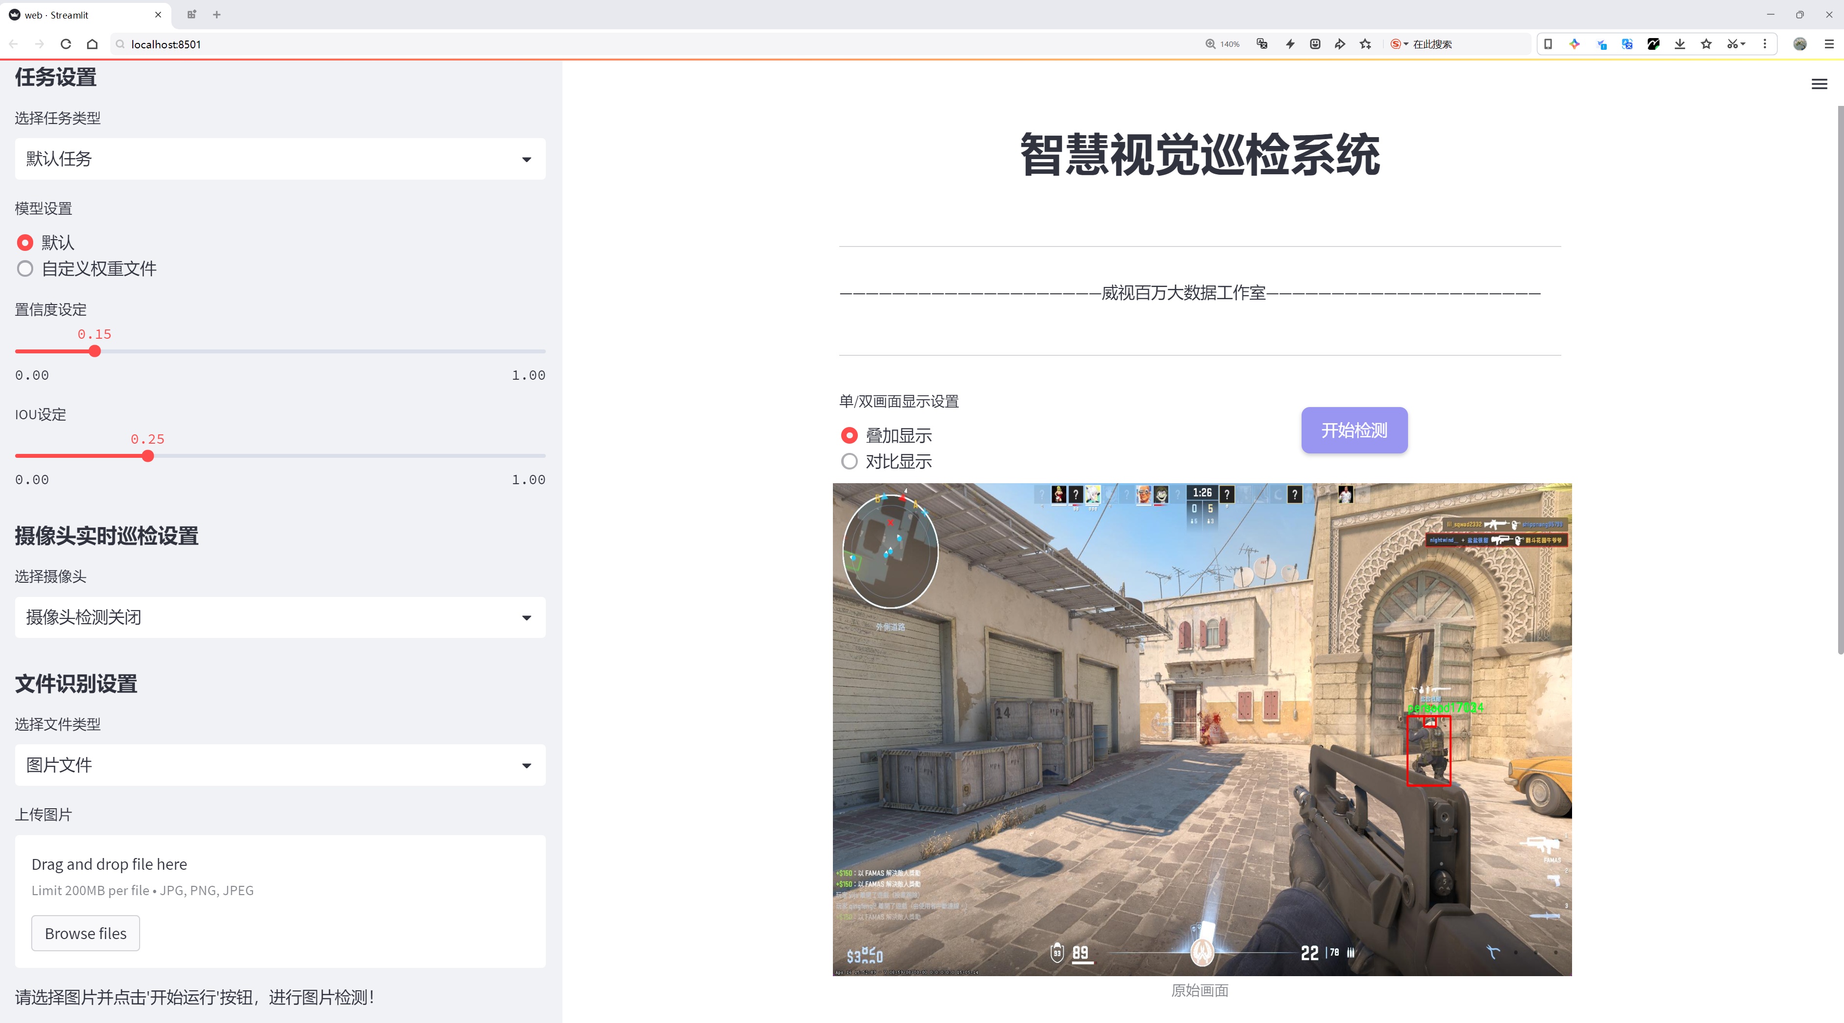This screenshot has height=1023, width=1844.
Task: Go forward to the next page
Action: tap(40, 44)
